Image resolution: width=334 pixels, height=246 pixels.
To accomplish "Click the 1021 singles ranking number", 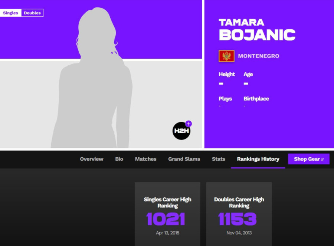I will tap(166, 219).
